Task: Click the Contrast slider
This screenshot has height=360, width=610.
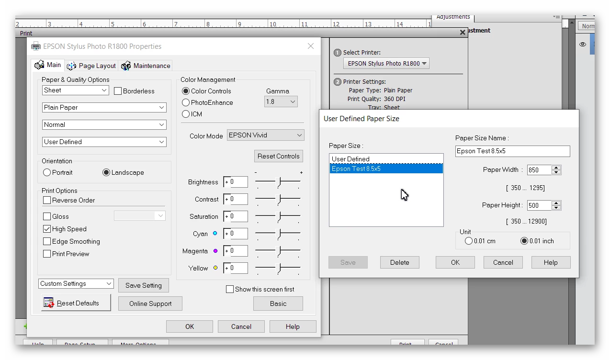Action: click(x=278, y=199)
